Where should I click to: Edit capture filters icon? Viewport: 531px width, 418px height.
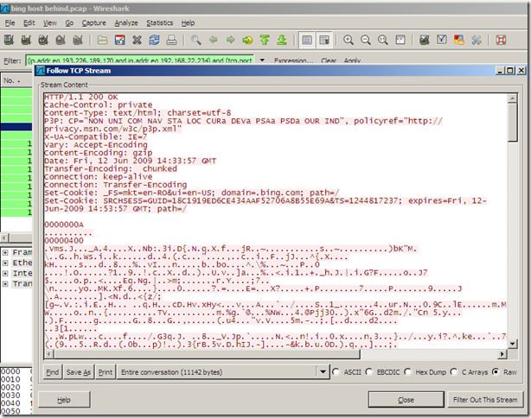425,40
